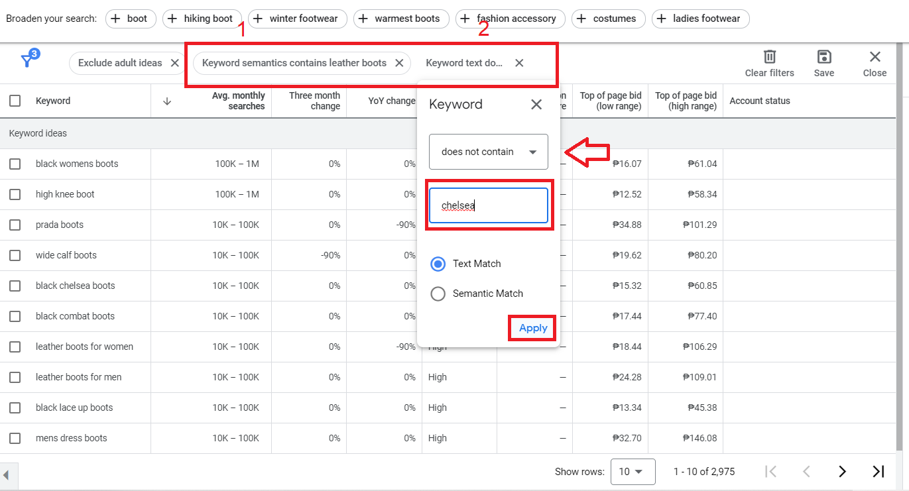Screen dimensions: 909x491
Task: Click the horizontal scrollbar left arrow
Action: 7,474
